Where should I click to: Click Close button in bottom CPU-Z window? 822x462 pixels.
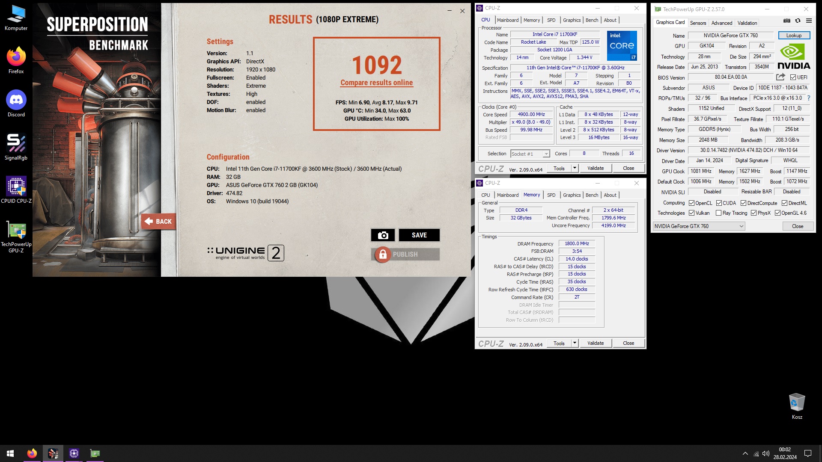pos(628,343)
